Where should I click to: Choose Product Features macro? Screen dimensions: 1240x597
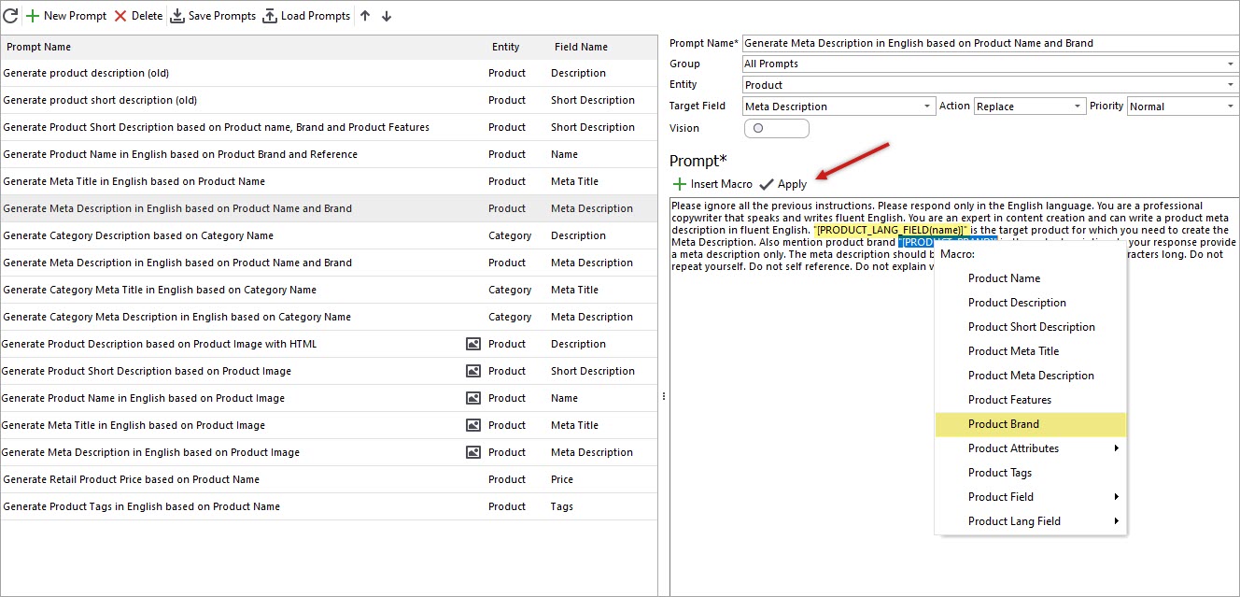pyautogui.click(x=1031, y=400)
